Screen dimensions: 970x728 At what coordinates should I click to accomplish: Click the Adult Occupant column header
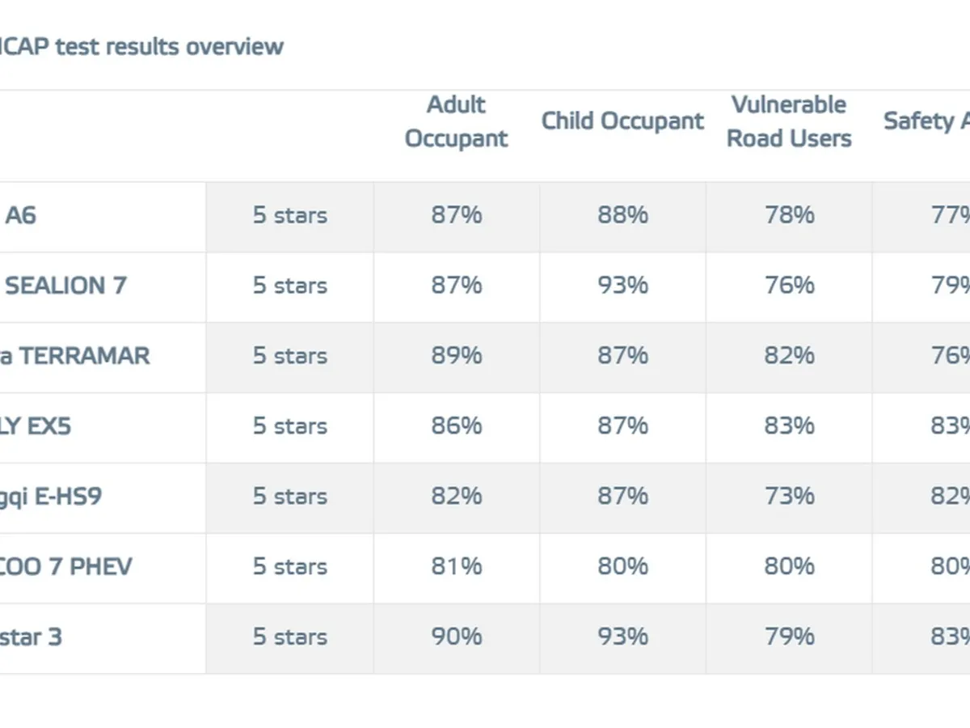point(456,121)
